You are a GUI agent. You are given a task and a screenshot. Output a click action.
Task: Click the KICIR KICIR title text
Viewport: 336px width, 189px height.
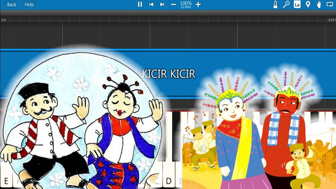tap(169, 74)
